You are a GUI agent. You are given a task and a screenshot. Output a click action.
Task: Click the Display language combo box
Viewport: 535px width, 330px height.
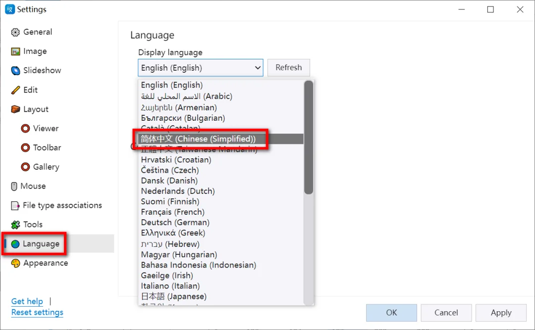(x=201, y=68)
